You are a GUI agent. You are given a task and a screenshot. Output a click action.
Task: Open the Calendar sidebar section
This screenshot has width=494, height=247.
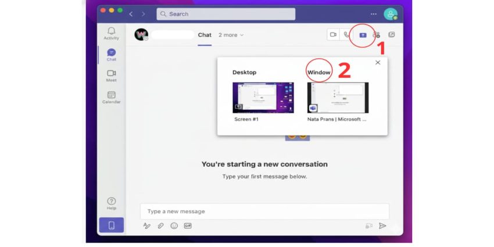111,98
